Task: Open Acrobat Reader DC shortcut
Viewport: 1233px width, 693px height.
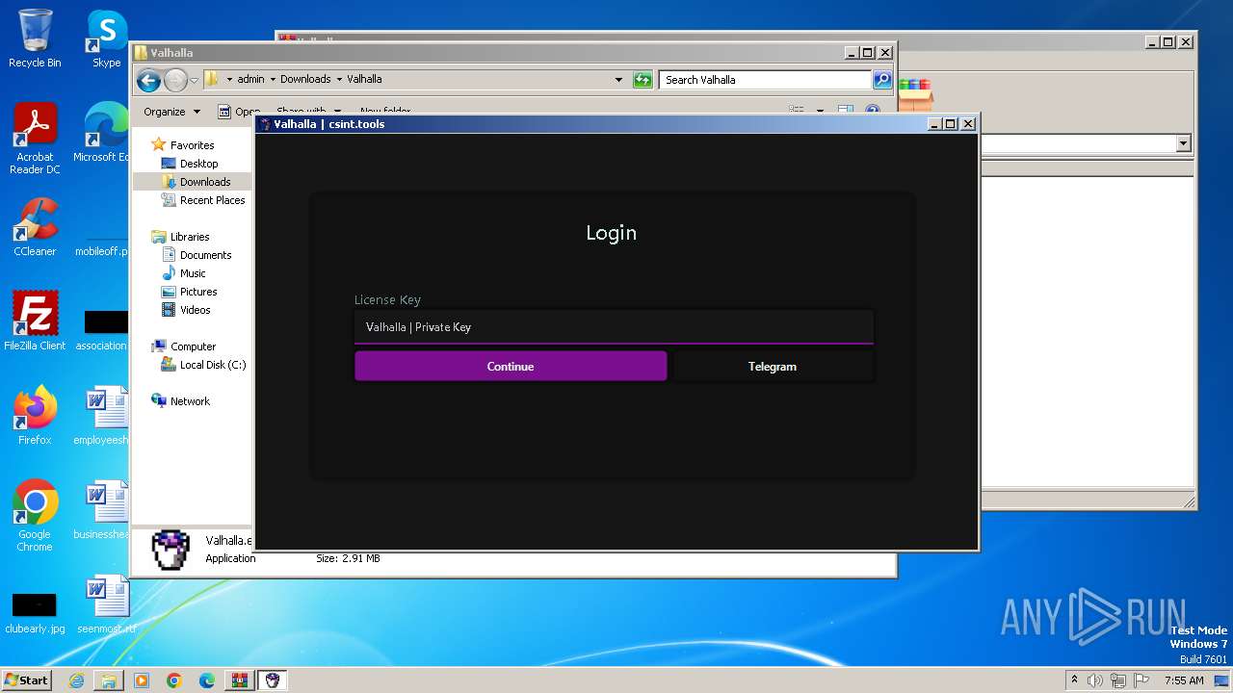Action: click(35, 139)
